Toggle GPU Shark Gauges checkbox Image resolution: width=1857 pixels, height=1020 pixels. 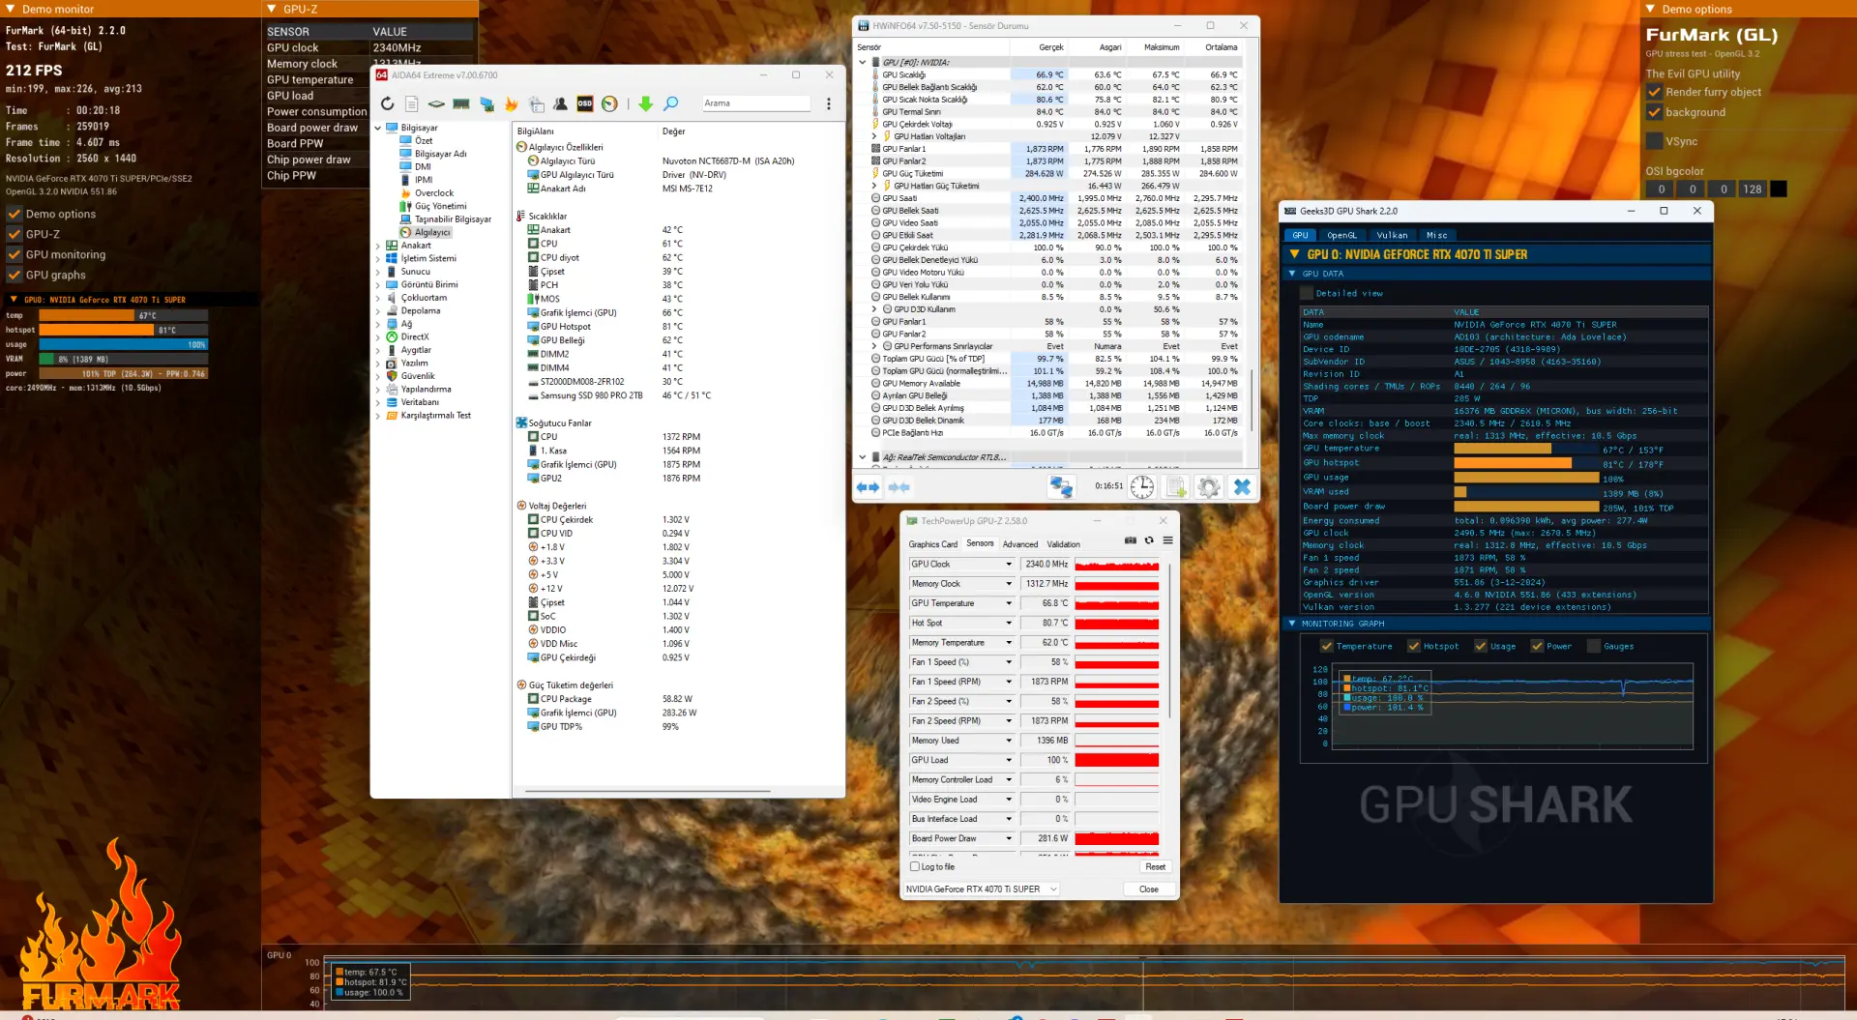(1593, 646)
